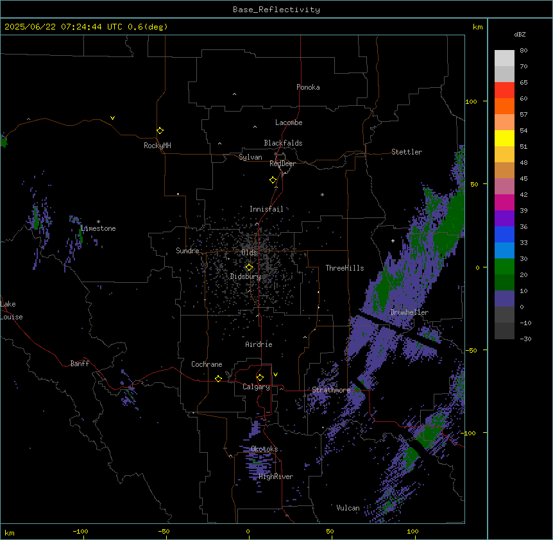553x540 pixels.
Task: Click the RedDeer label
Action: click(x=282, y=164)
